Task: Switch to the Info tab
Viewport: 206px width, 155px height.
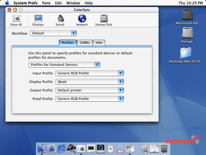Action: [99, 43]
